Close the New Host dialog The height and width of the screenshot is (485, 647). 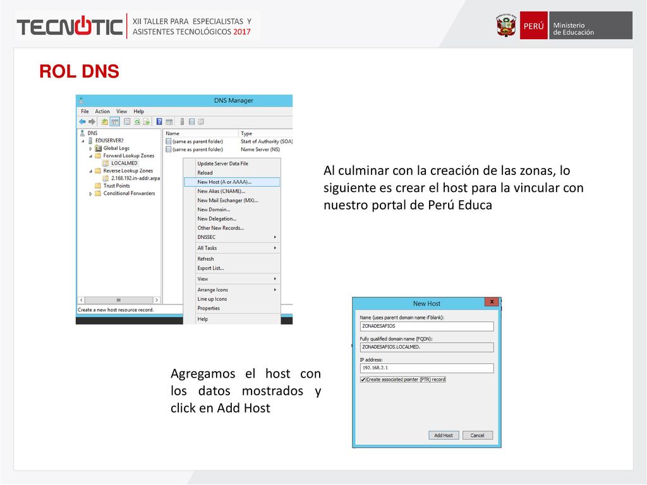tap(492, 302)
